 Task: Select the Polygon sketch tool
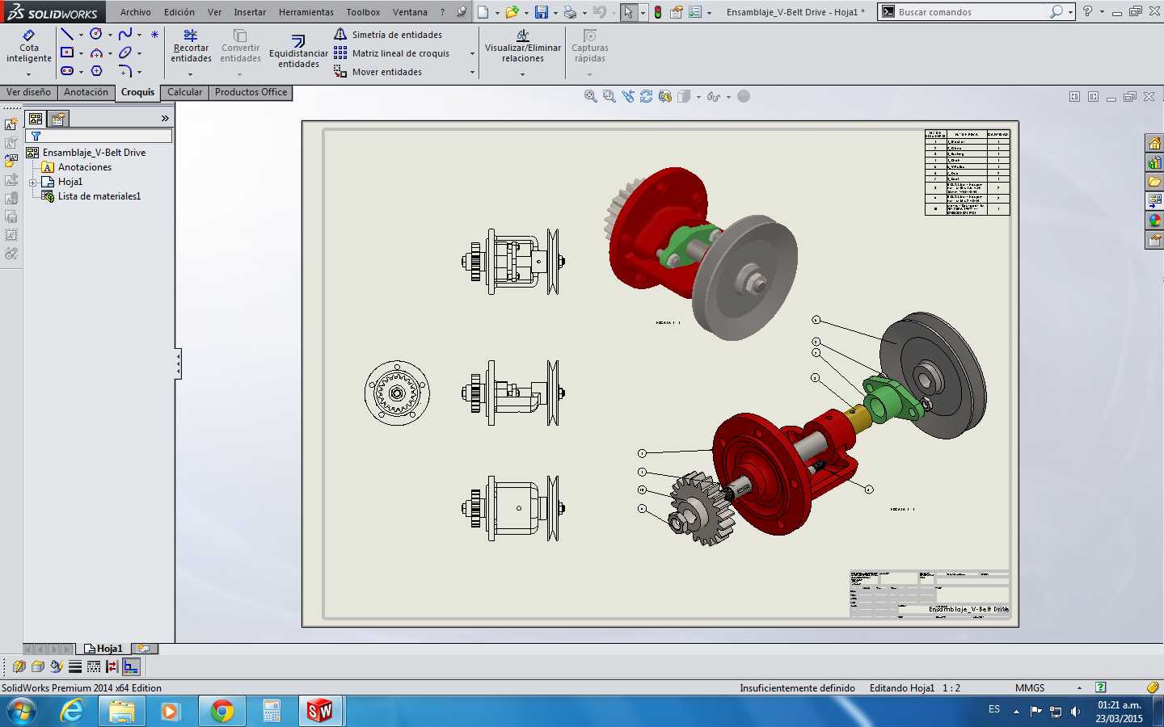tap(96, 71)
